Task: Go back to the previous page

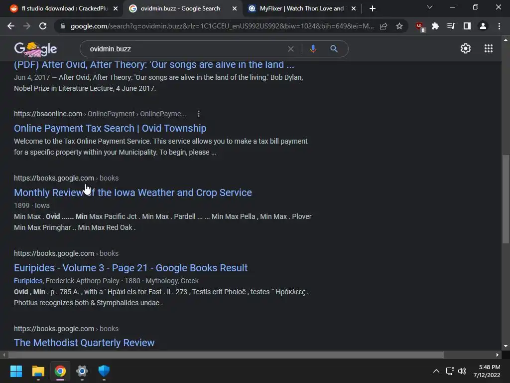Action: click(11, 26)
